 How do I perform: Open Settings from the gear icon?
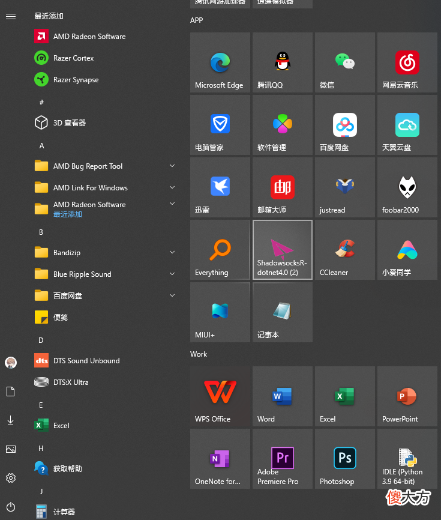tap(11, 478)
